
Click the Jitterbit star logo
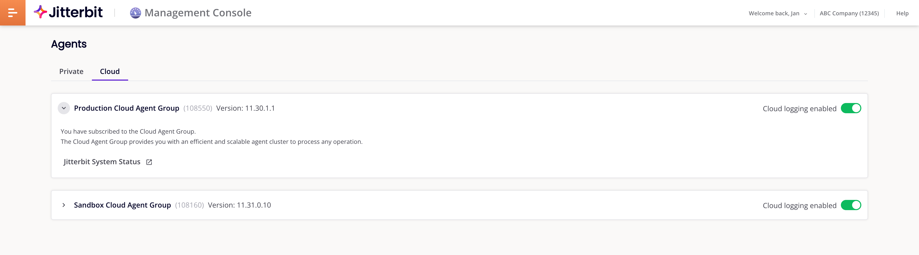point(40,12)
